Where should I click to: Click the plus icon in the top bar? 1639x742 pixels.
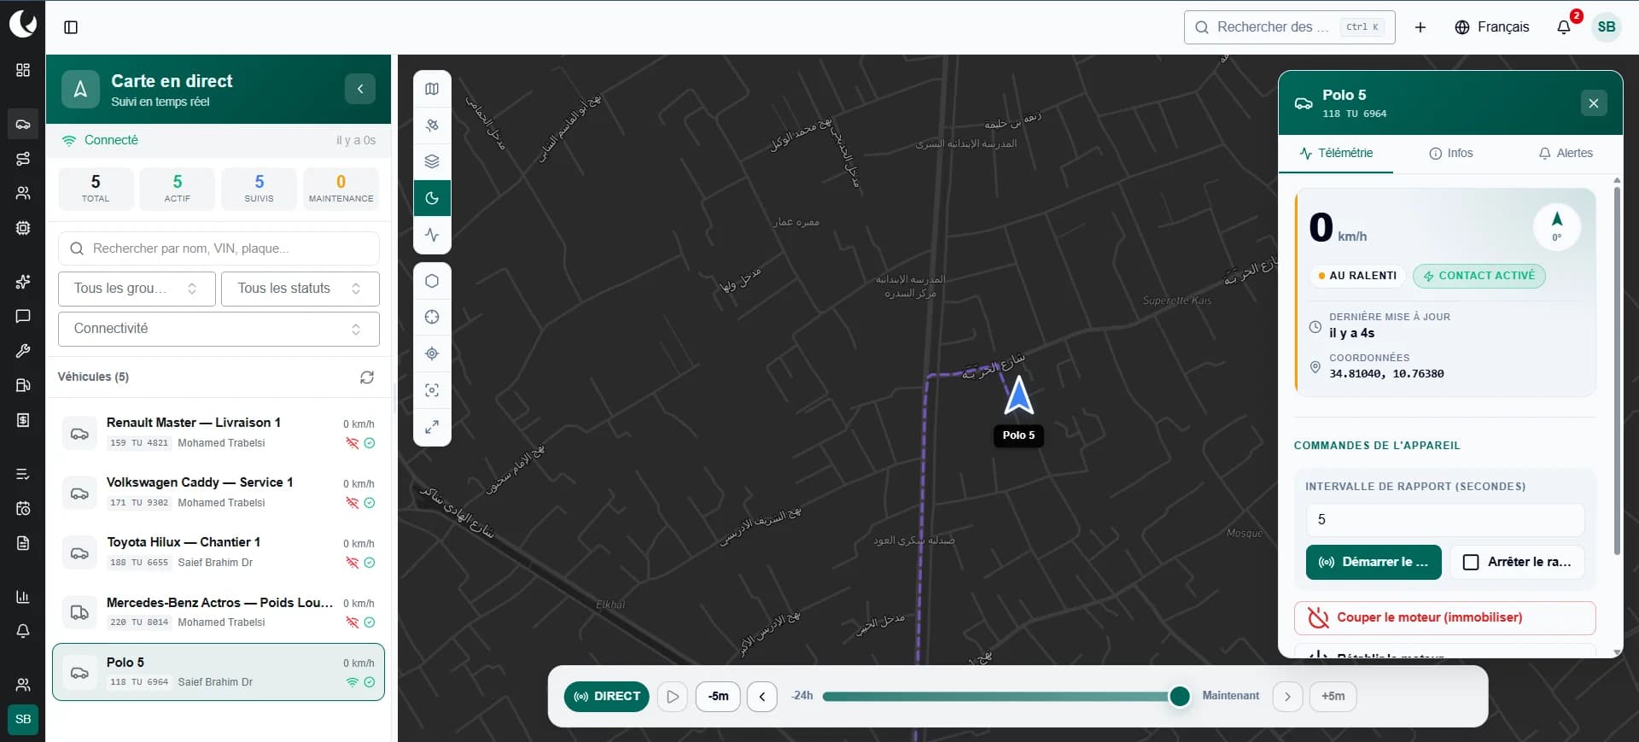(1420, 27)
